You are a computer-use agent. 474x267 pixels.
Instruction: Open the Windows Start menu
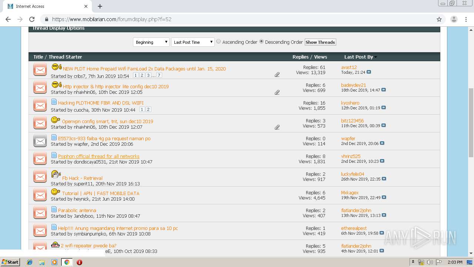(x=10, y=262)
